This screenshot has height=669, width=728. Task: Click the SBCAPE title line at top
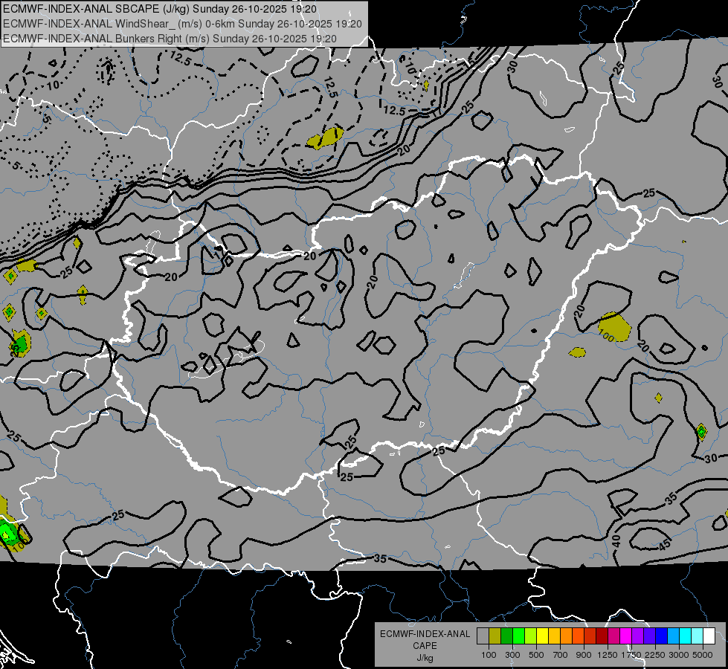pos(160,9)
